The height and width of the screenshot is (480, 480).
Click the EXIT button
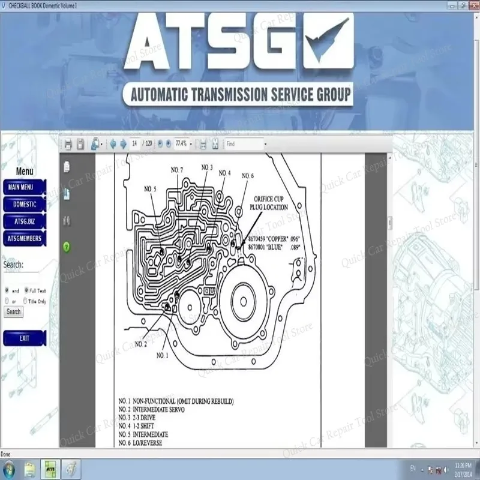point(24,338)
